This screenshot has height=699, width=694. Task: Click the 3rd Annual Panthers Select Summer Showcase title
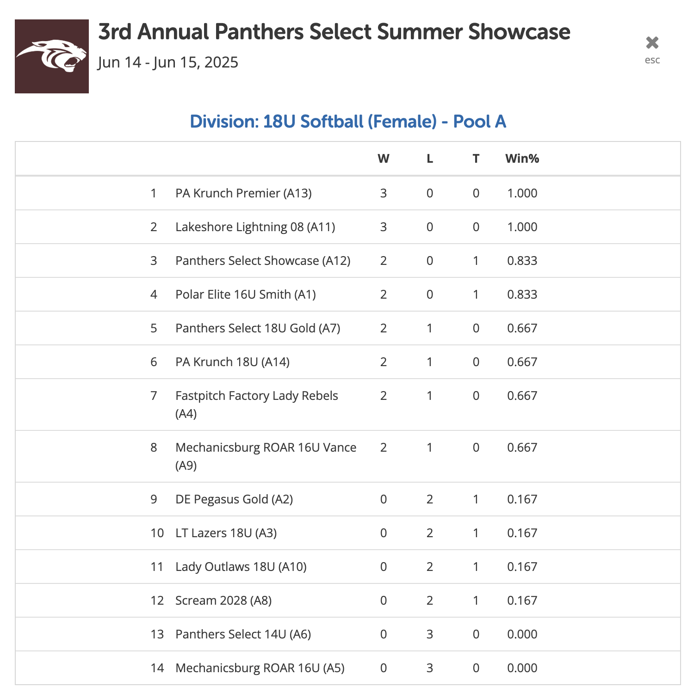[334, 32]
